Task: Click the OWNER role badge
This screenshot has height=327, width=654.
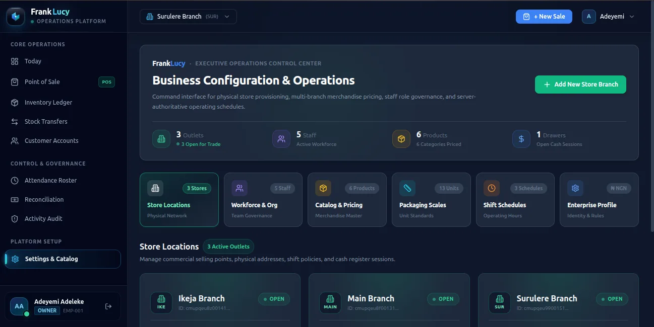Action: tap(47, 311)
